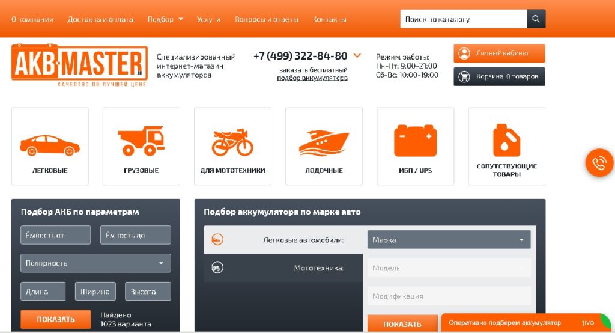The width and height of the screenshot is (615, 333).
Task: Click the Личный кабинет button
Action: click(499, 53)
